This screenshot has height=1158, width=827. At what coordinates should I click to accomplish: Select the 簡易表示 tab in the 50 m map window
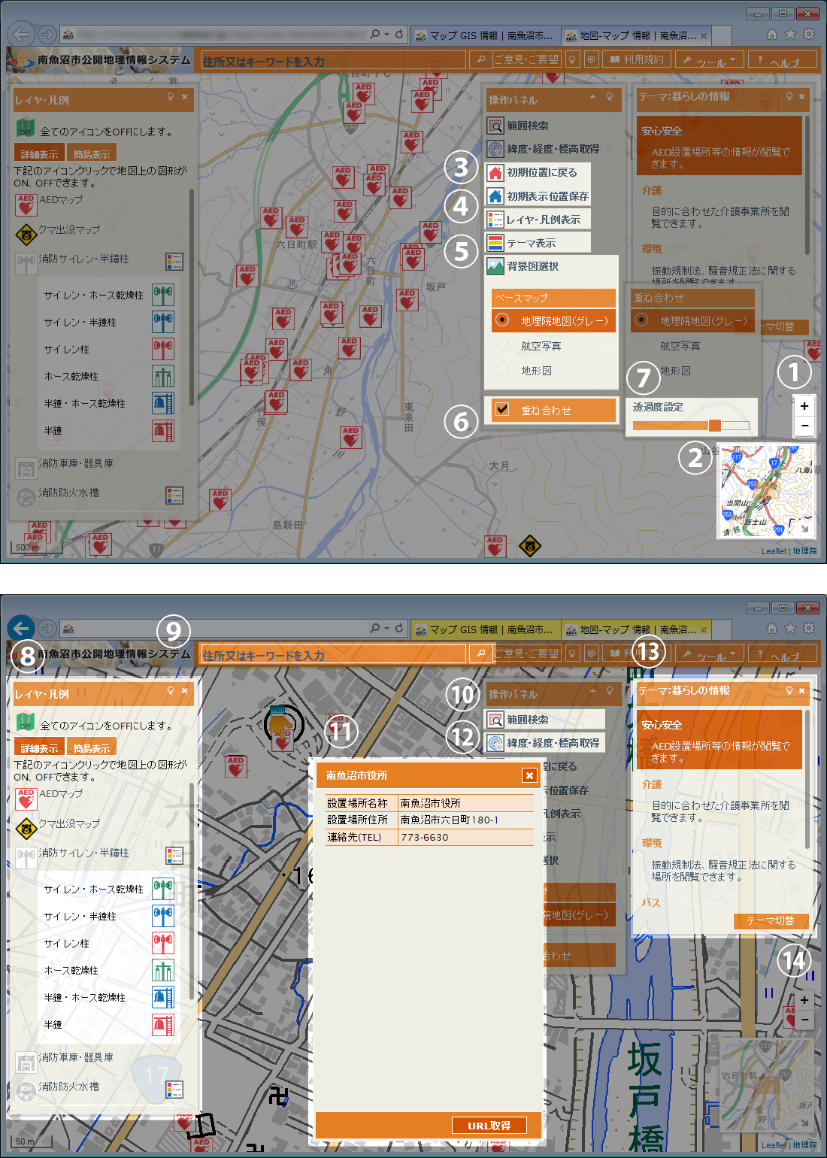pos(92,747)
